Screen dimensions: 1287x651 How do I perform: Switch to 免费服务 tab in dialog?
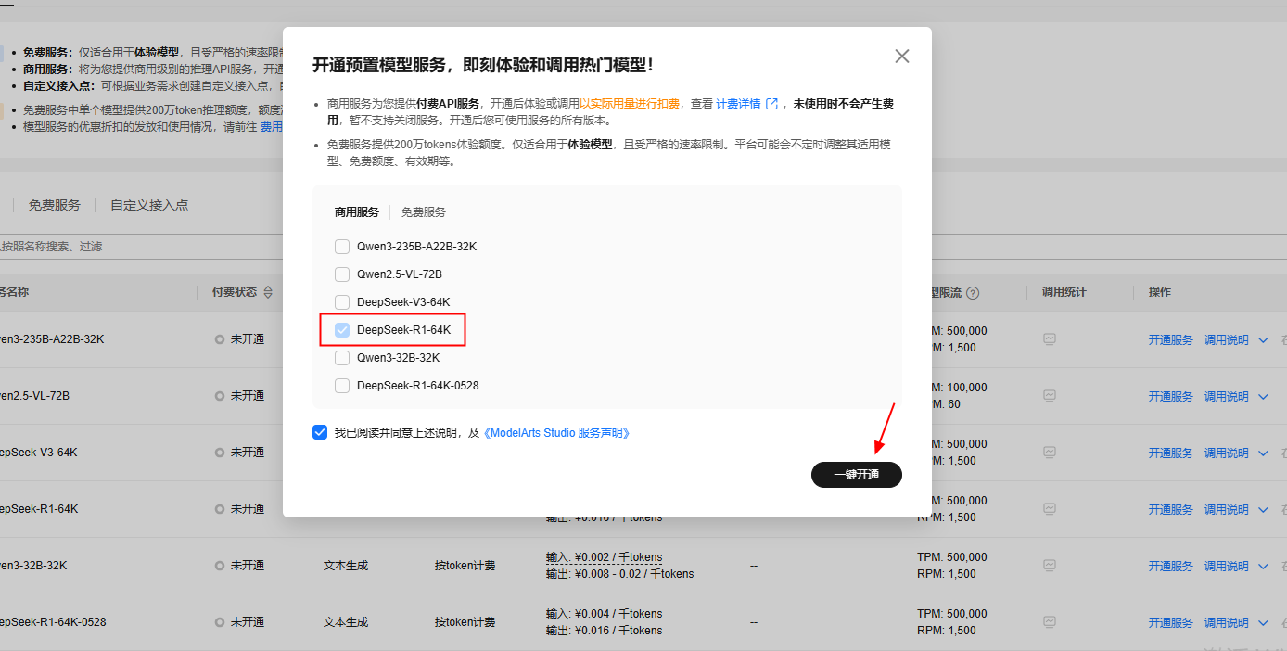click(423, 212)
